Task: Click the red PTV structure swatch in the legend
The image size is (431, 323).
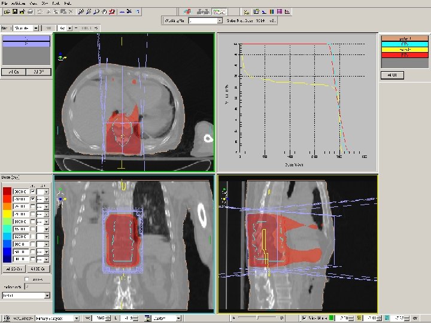Action: point(405,55)
